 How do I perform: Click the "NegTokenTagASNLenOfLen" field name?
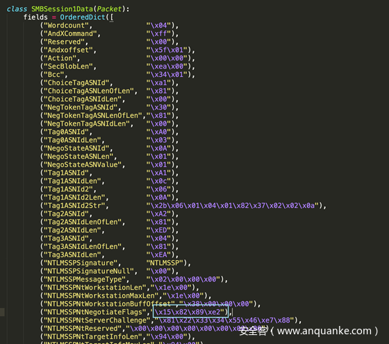[x=93, y=115]
